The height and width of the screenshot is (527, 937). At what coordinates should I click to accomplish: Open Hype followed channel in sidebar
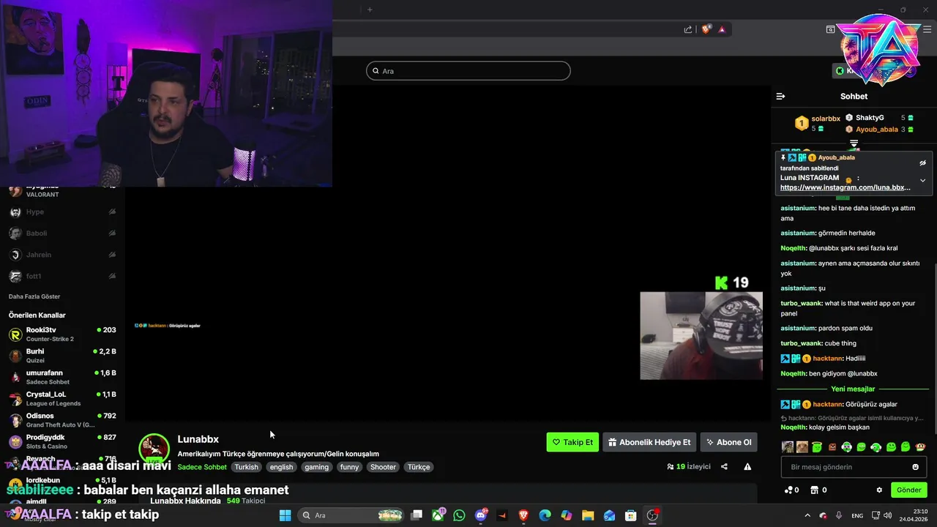(x=62, y=212)
